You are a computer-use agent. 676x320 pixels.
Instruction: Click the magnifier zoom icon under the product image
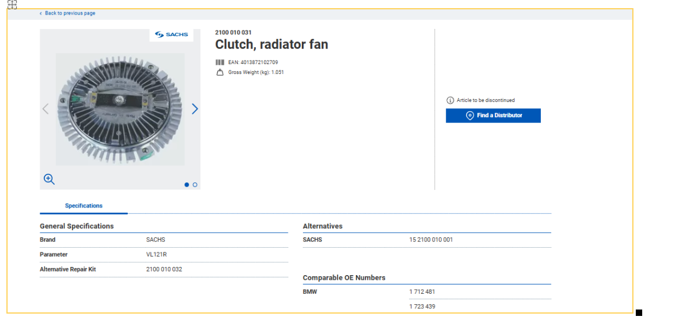[49, 180]
